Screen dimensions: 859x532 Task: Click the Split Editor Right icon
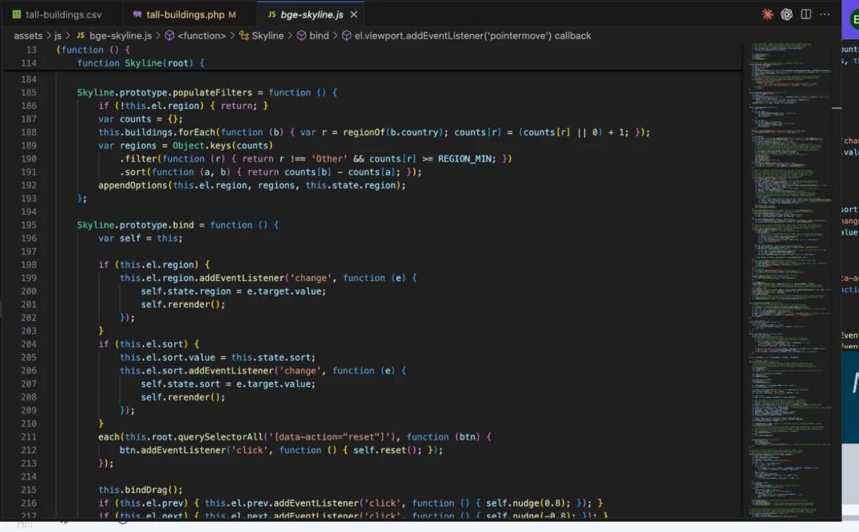pyautogui.click(x=806, y=14)
